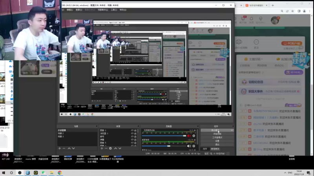Switch to the 周活跃度 tab in the browser page
The height and width of the screenshot is (176, 314).
point(262,66)
